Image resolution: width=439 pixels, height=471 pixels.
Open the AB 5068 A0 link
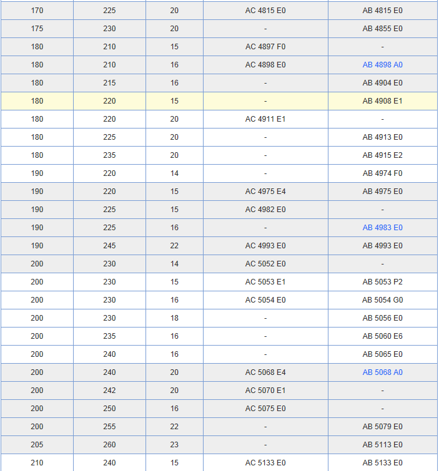382,372
